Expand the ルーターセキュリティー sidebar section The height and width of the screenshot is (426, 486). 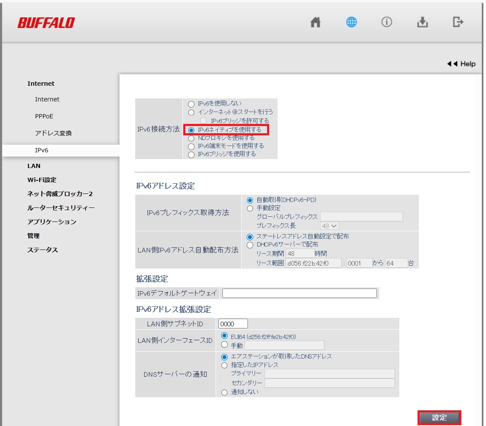click(x=61, y=207)
